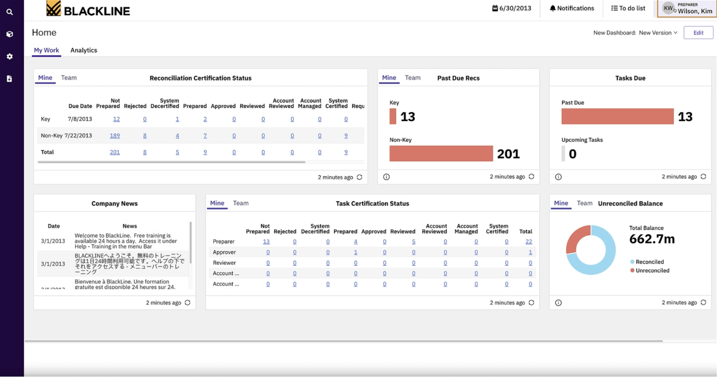Open the document icon in left sidebar
717x377 pixels.
click(10, 79)
